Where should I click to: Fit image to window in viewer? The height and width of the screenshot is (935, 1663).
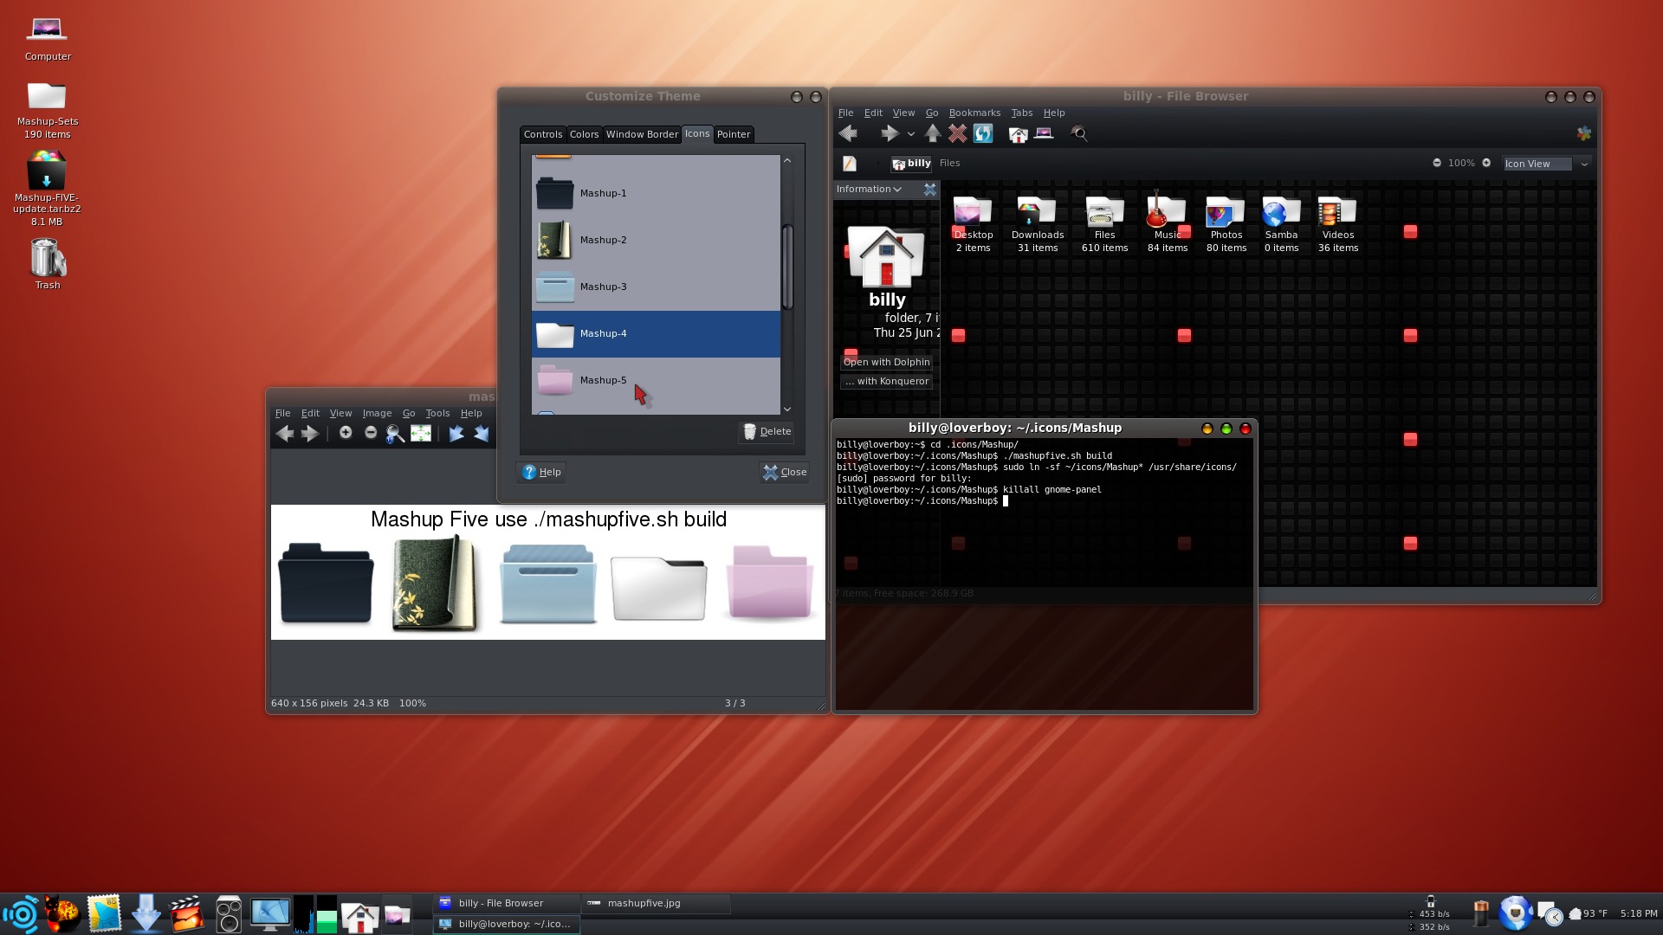tap(421, 434)
